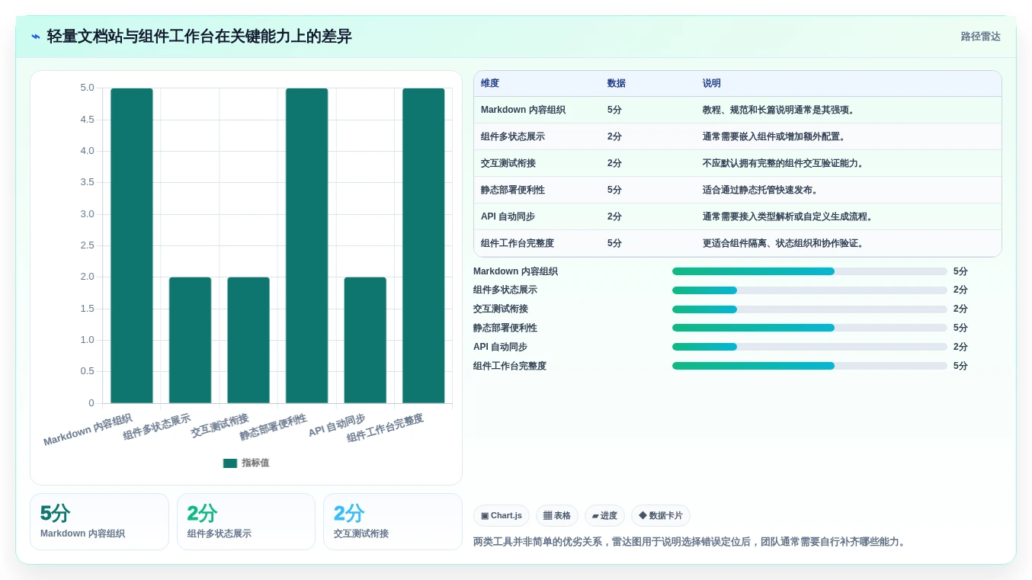Image resolution: width=1032 pixels, height=580 pixels.
Task: Click the description 适合通过静态托管快速发布
Action: coord(761,190)
